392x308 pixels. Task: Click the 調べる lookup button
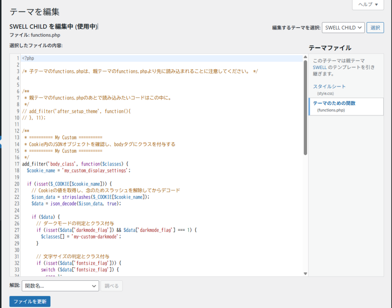tap(111, 286)
